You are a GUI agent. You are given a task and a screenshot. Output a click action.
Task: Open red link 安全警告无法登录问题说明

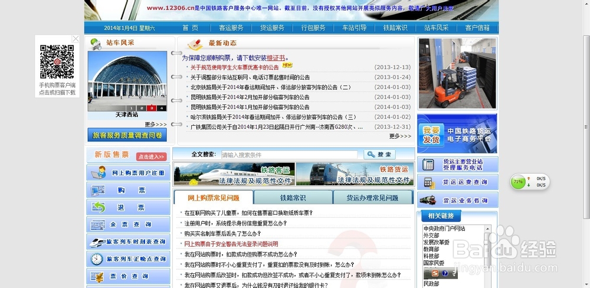point(231,244)
